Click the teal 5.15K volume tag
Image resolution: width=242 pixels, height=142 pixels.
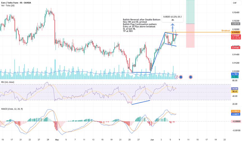235,77
